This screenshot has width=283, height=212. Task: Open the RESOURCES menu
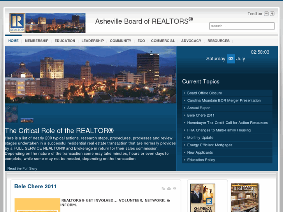tap(218, 41)
